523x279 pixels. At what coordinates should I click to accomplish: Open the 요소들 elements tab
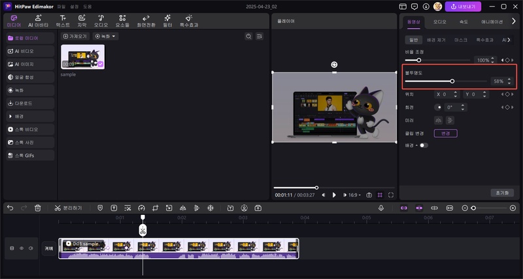point(122,21)
